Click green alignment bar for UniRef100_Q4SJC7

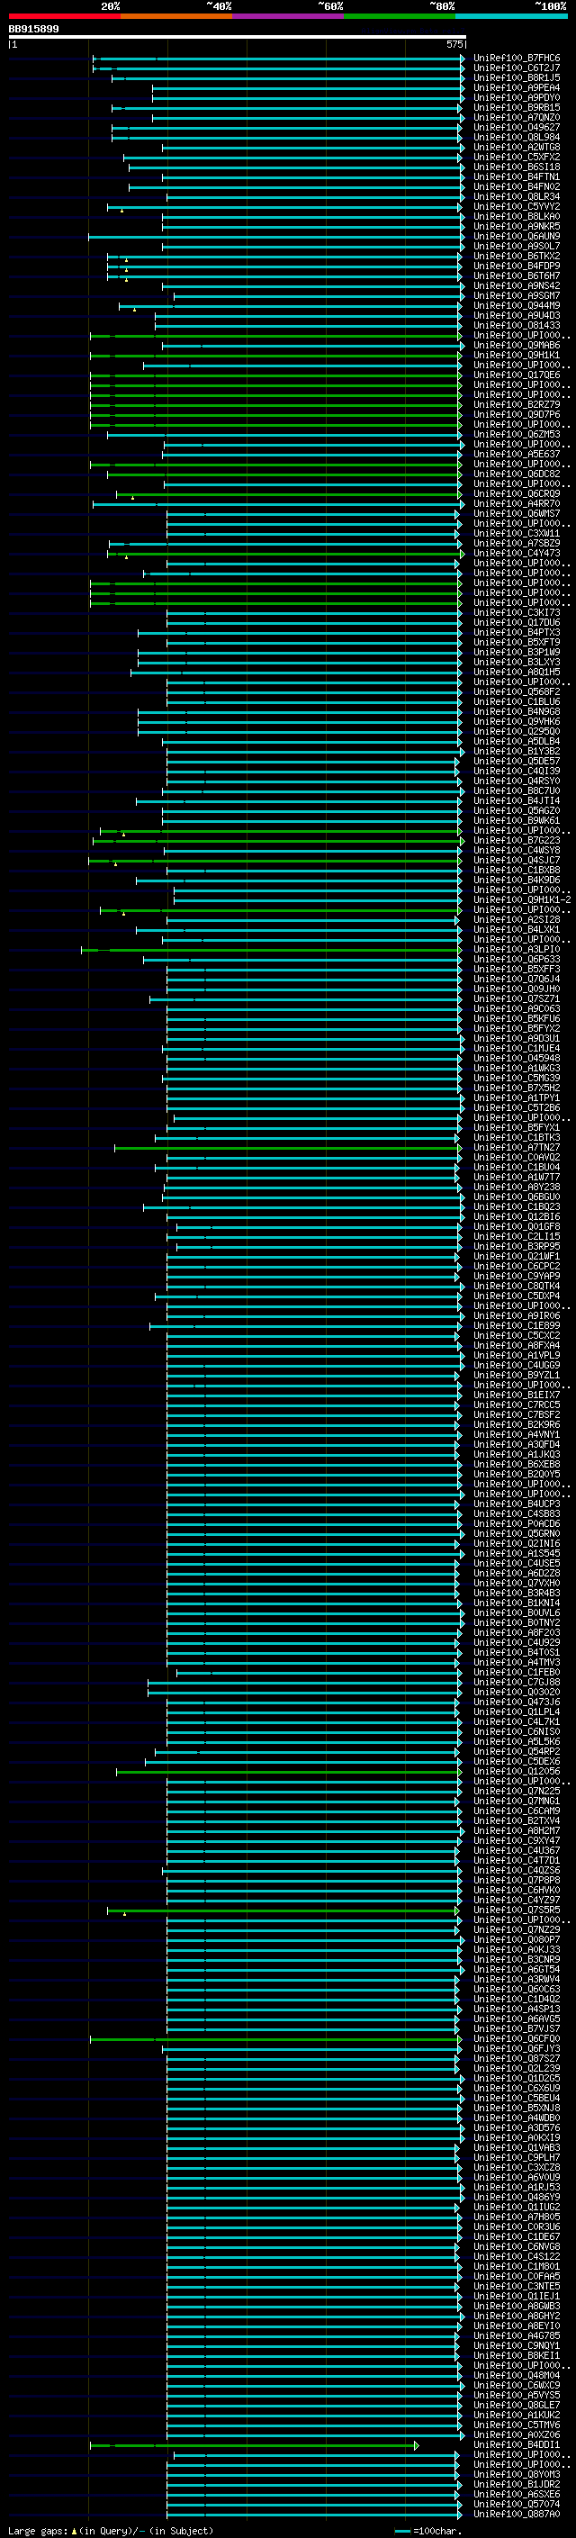(x=274, y=860)
